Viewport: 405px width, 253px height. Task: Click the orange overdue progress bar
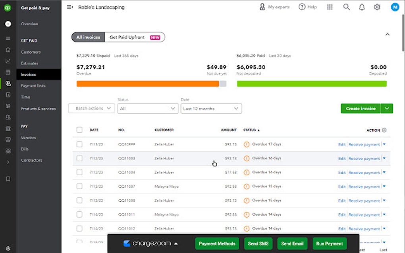[x=148, y=84]
